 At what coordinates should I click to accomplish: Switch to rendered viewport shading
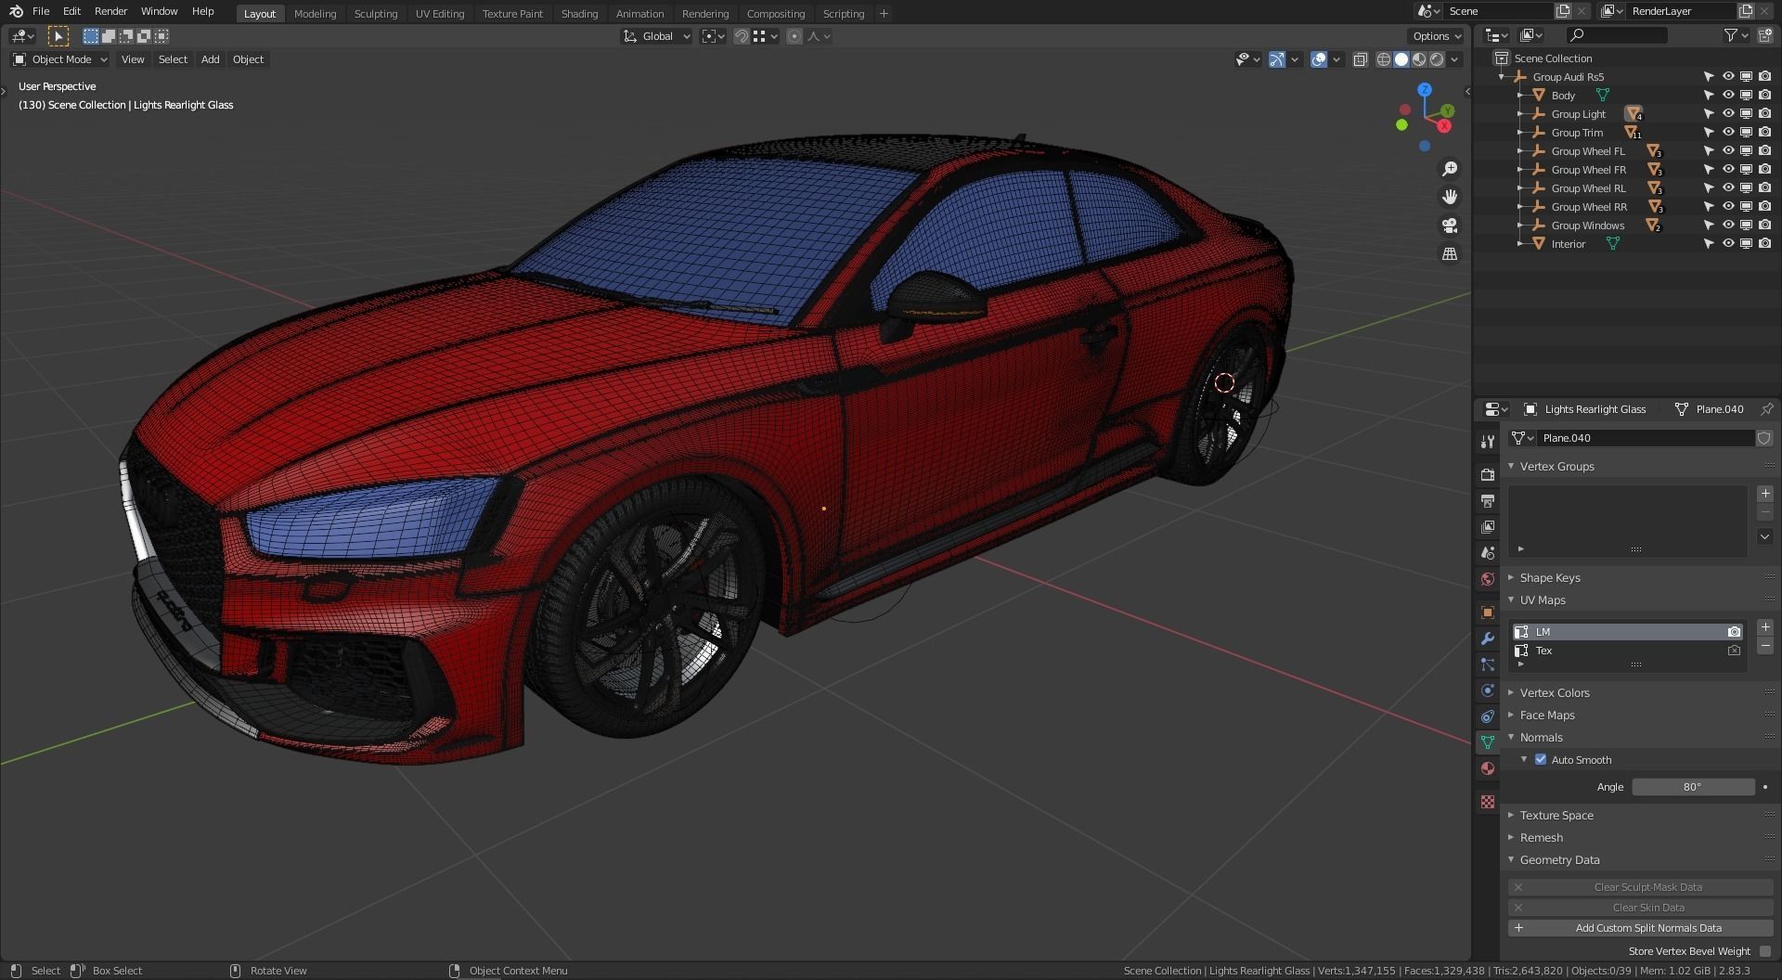1437,59
